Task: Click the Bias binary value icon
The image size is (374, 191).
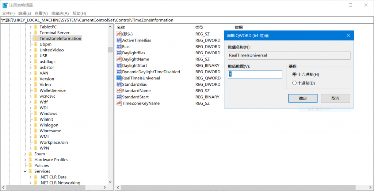Action: click(x=119, y=47)
